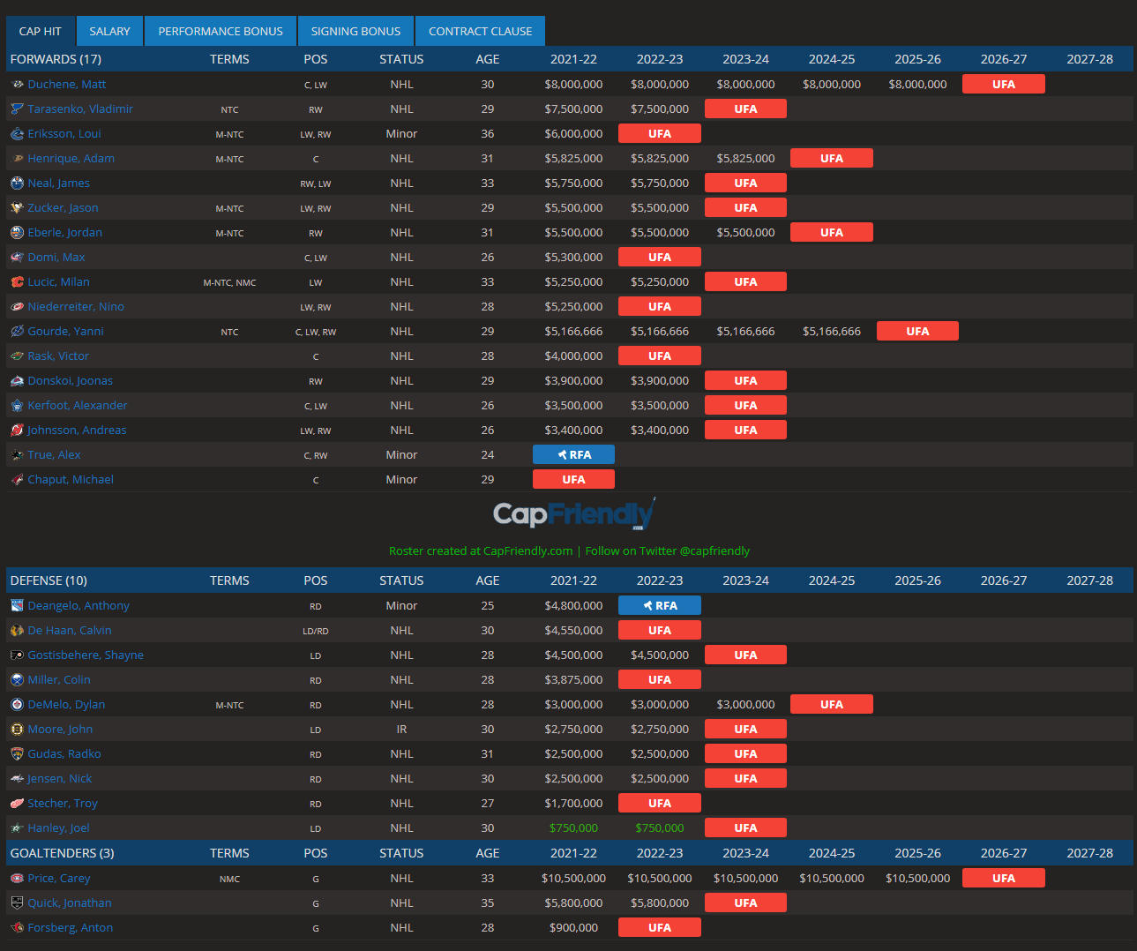The height and width of the screenshot is (951, 1137).
Task: Click the team logo beside True, Alex
Action: pyautogui.click(x=17, y=455)
